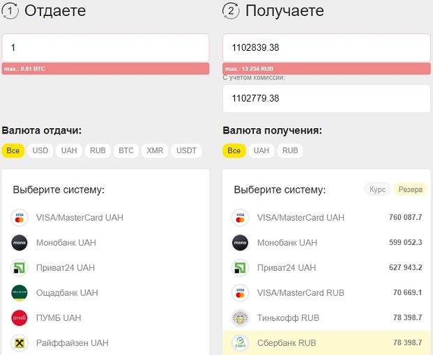Image resolution: width=433 pixels, height=355 pixels.
Task: Focus the amount with commission field 1102779.38
Action: (x=326, y=98)
